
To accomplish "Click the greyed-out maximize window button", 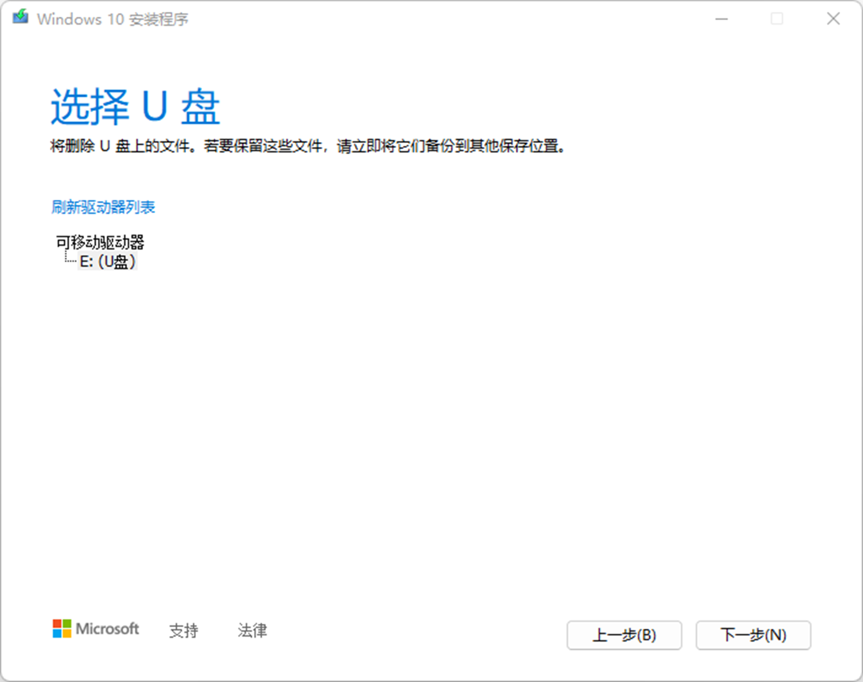I will click(x=777, y=19).
